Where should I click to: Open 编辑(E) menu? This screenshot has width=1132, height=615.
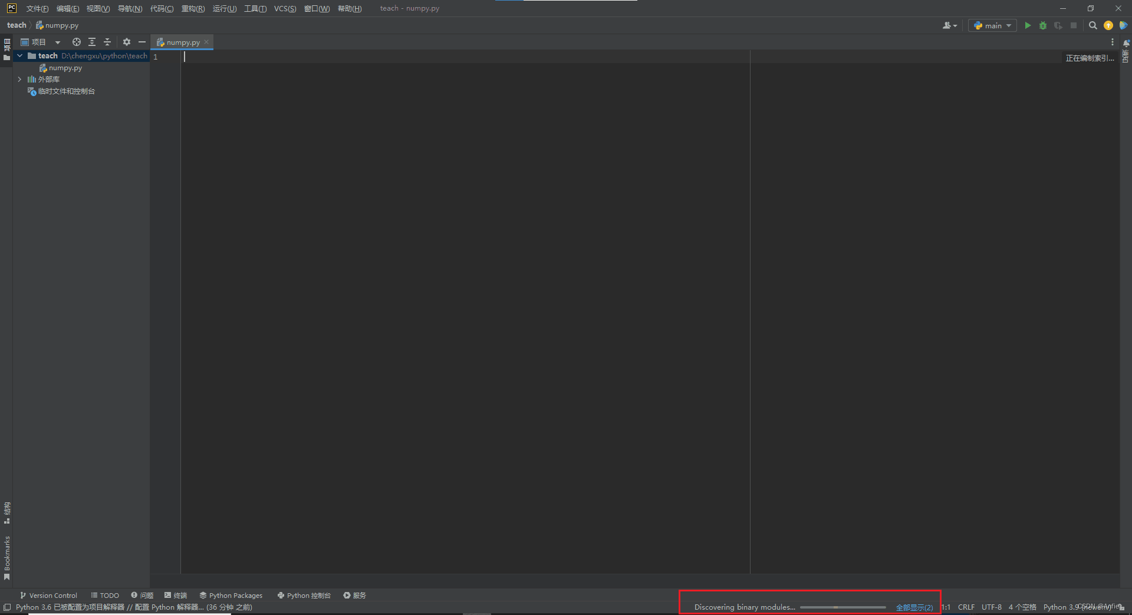point(68,8)
